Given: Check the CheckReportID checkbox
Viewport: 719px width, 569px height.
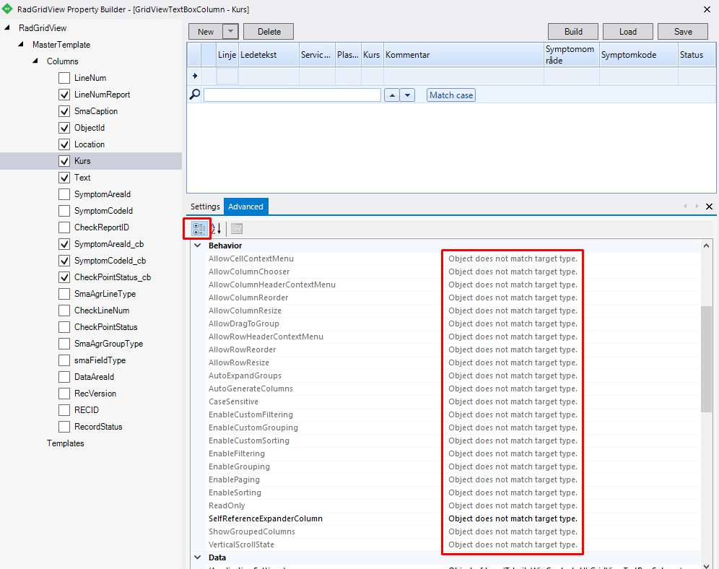Looking at the screenshot, I should coord(64,227).
